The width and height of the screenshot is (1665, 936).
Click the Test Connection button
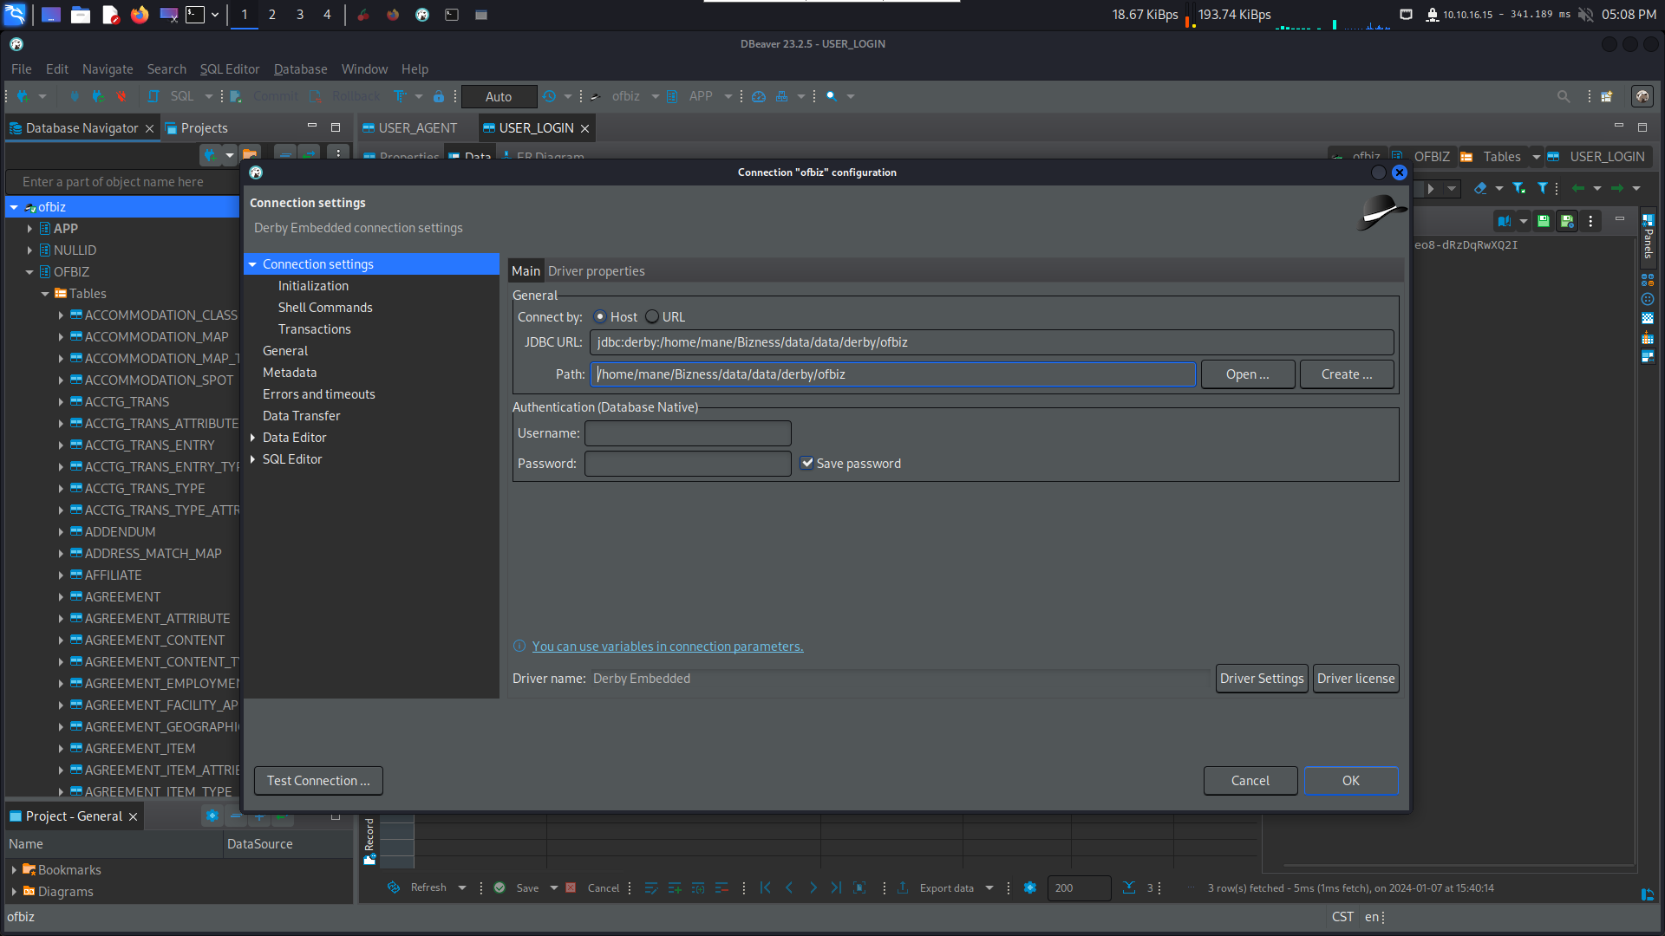pyautogui.click(x=318, y=781)
